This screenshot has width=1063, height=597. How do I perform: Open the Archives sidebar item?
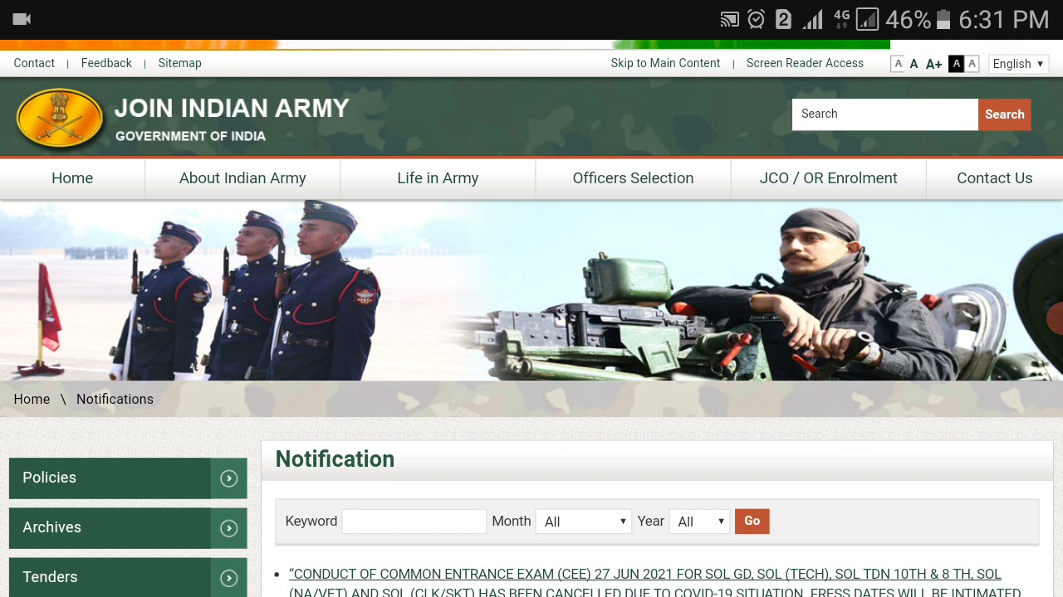pos(128,528)
